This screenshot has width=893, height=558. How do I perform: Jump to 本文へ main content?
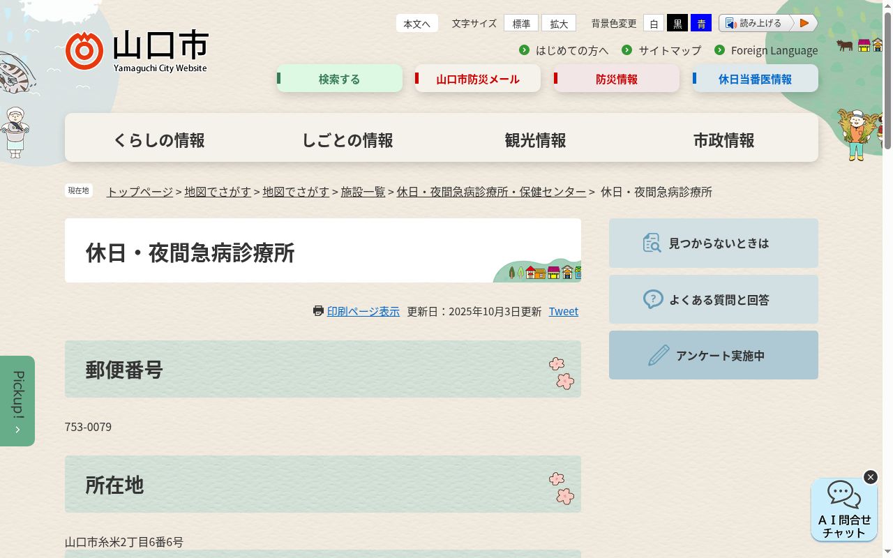click(417, 23)
